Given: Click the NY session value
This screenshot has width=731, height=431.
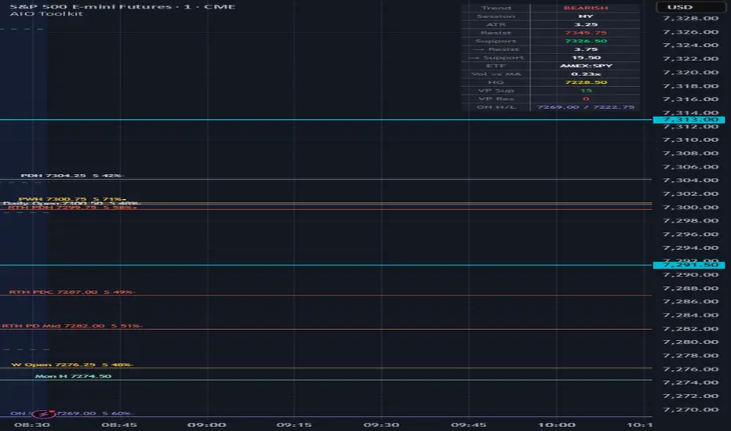Looking at the screenshot, I should tap(586, 16).
